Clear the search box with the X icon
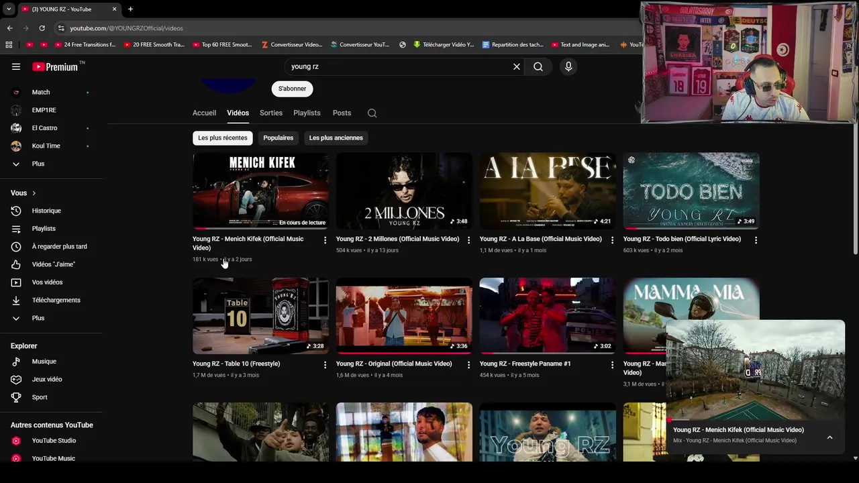 (517, 66)
